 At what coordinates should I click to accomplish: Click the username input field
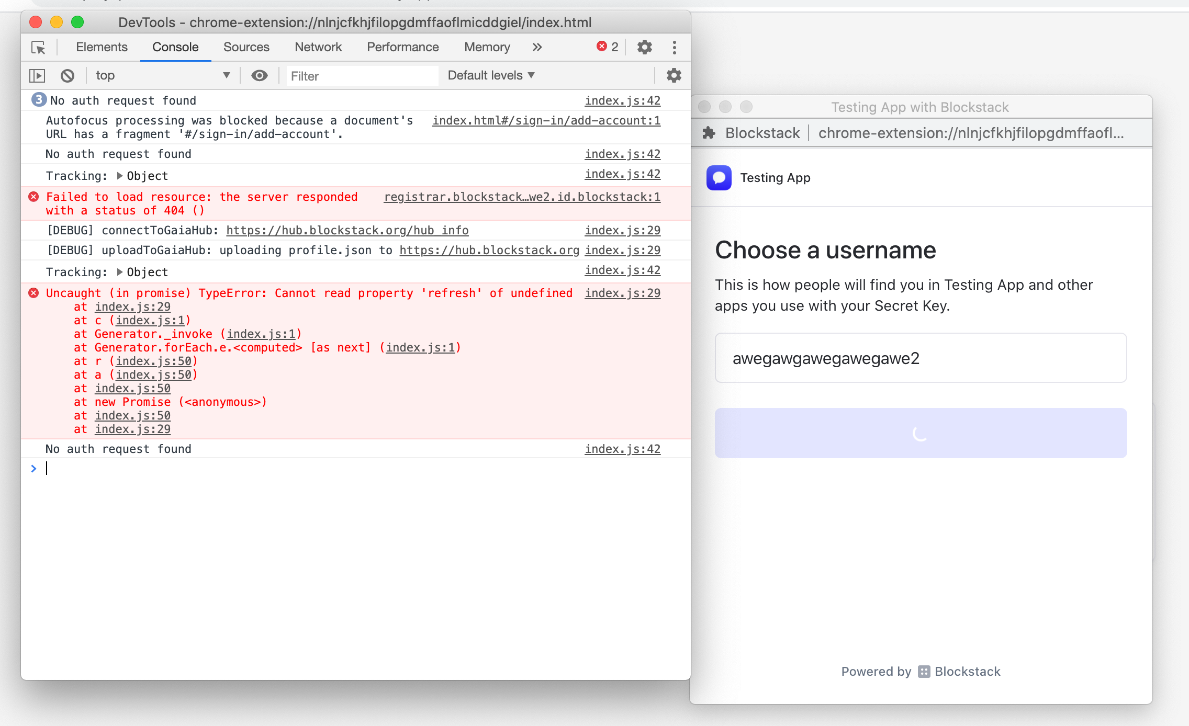(x=921, y=358)
